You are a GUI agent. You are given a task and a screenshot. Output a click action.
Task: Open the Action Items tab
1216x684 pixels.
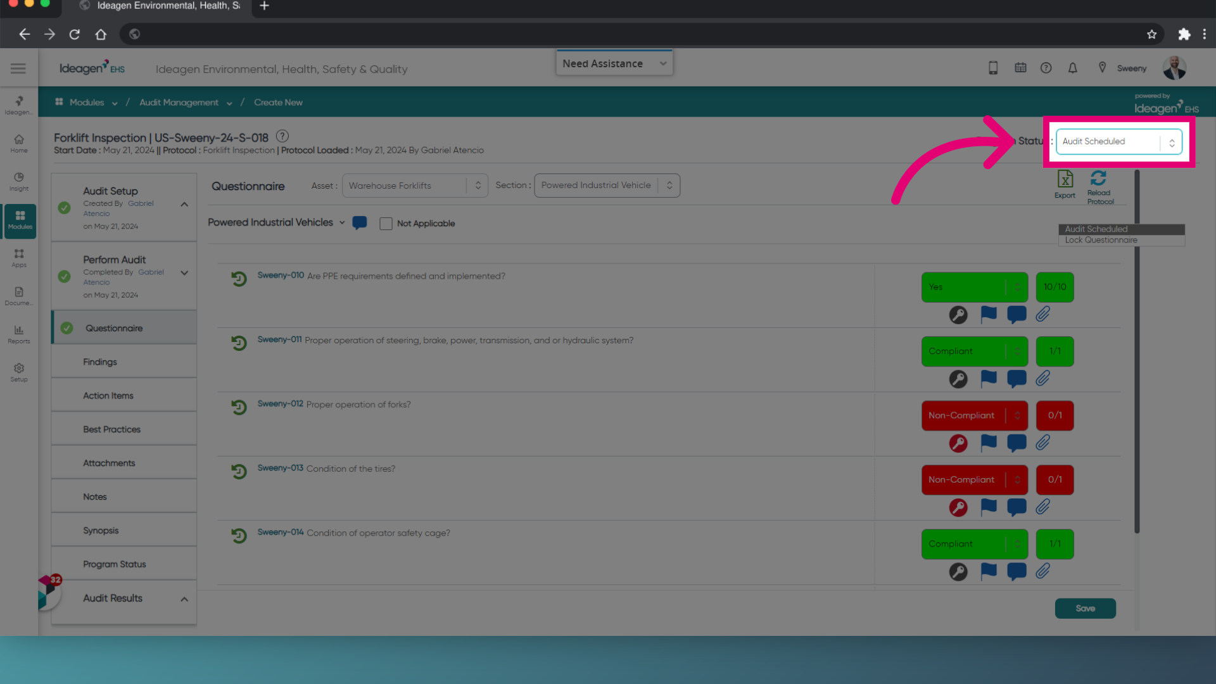(x=124, y=395)
